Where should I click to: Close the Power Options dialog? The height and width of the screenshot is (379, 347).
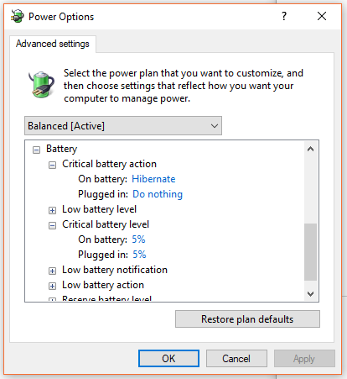[x=322, y=16]
